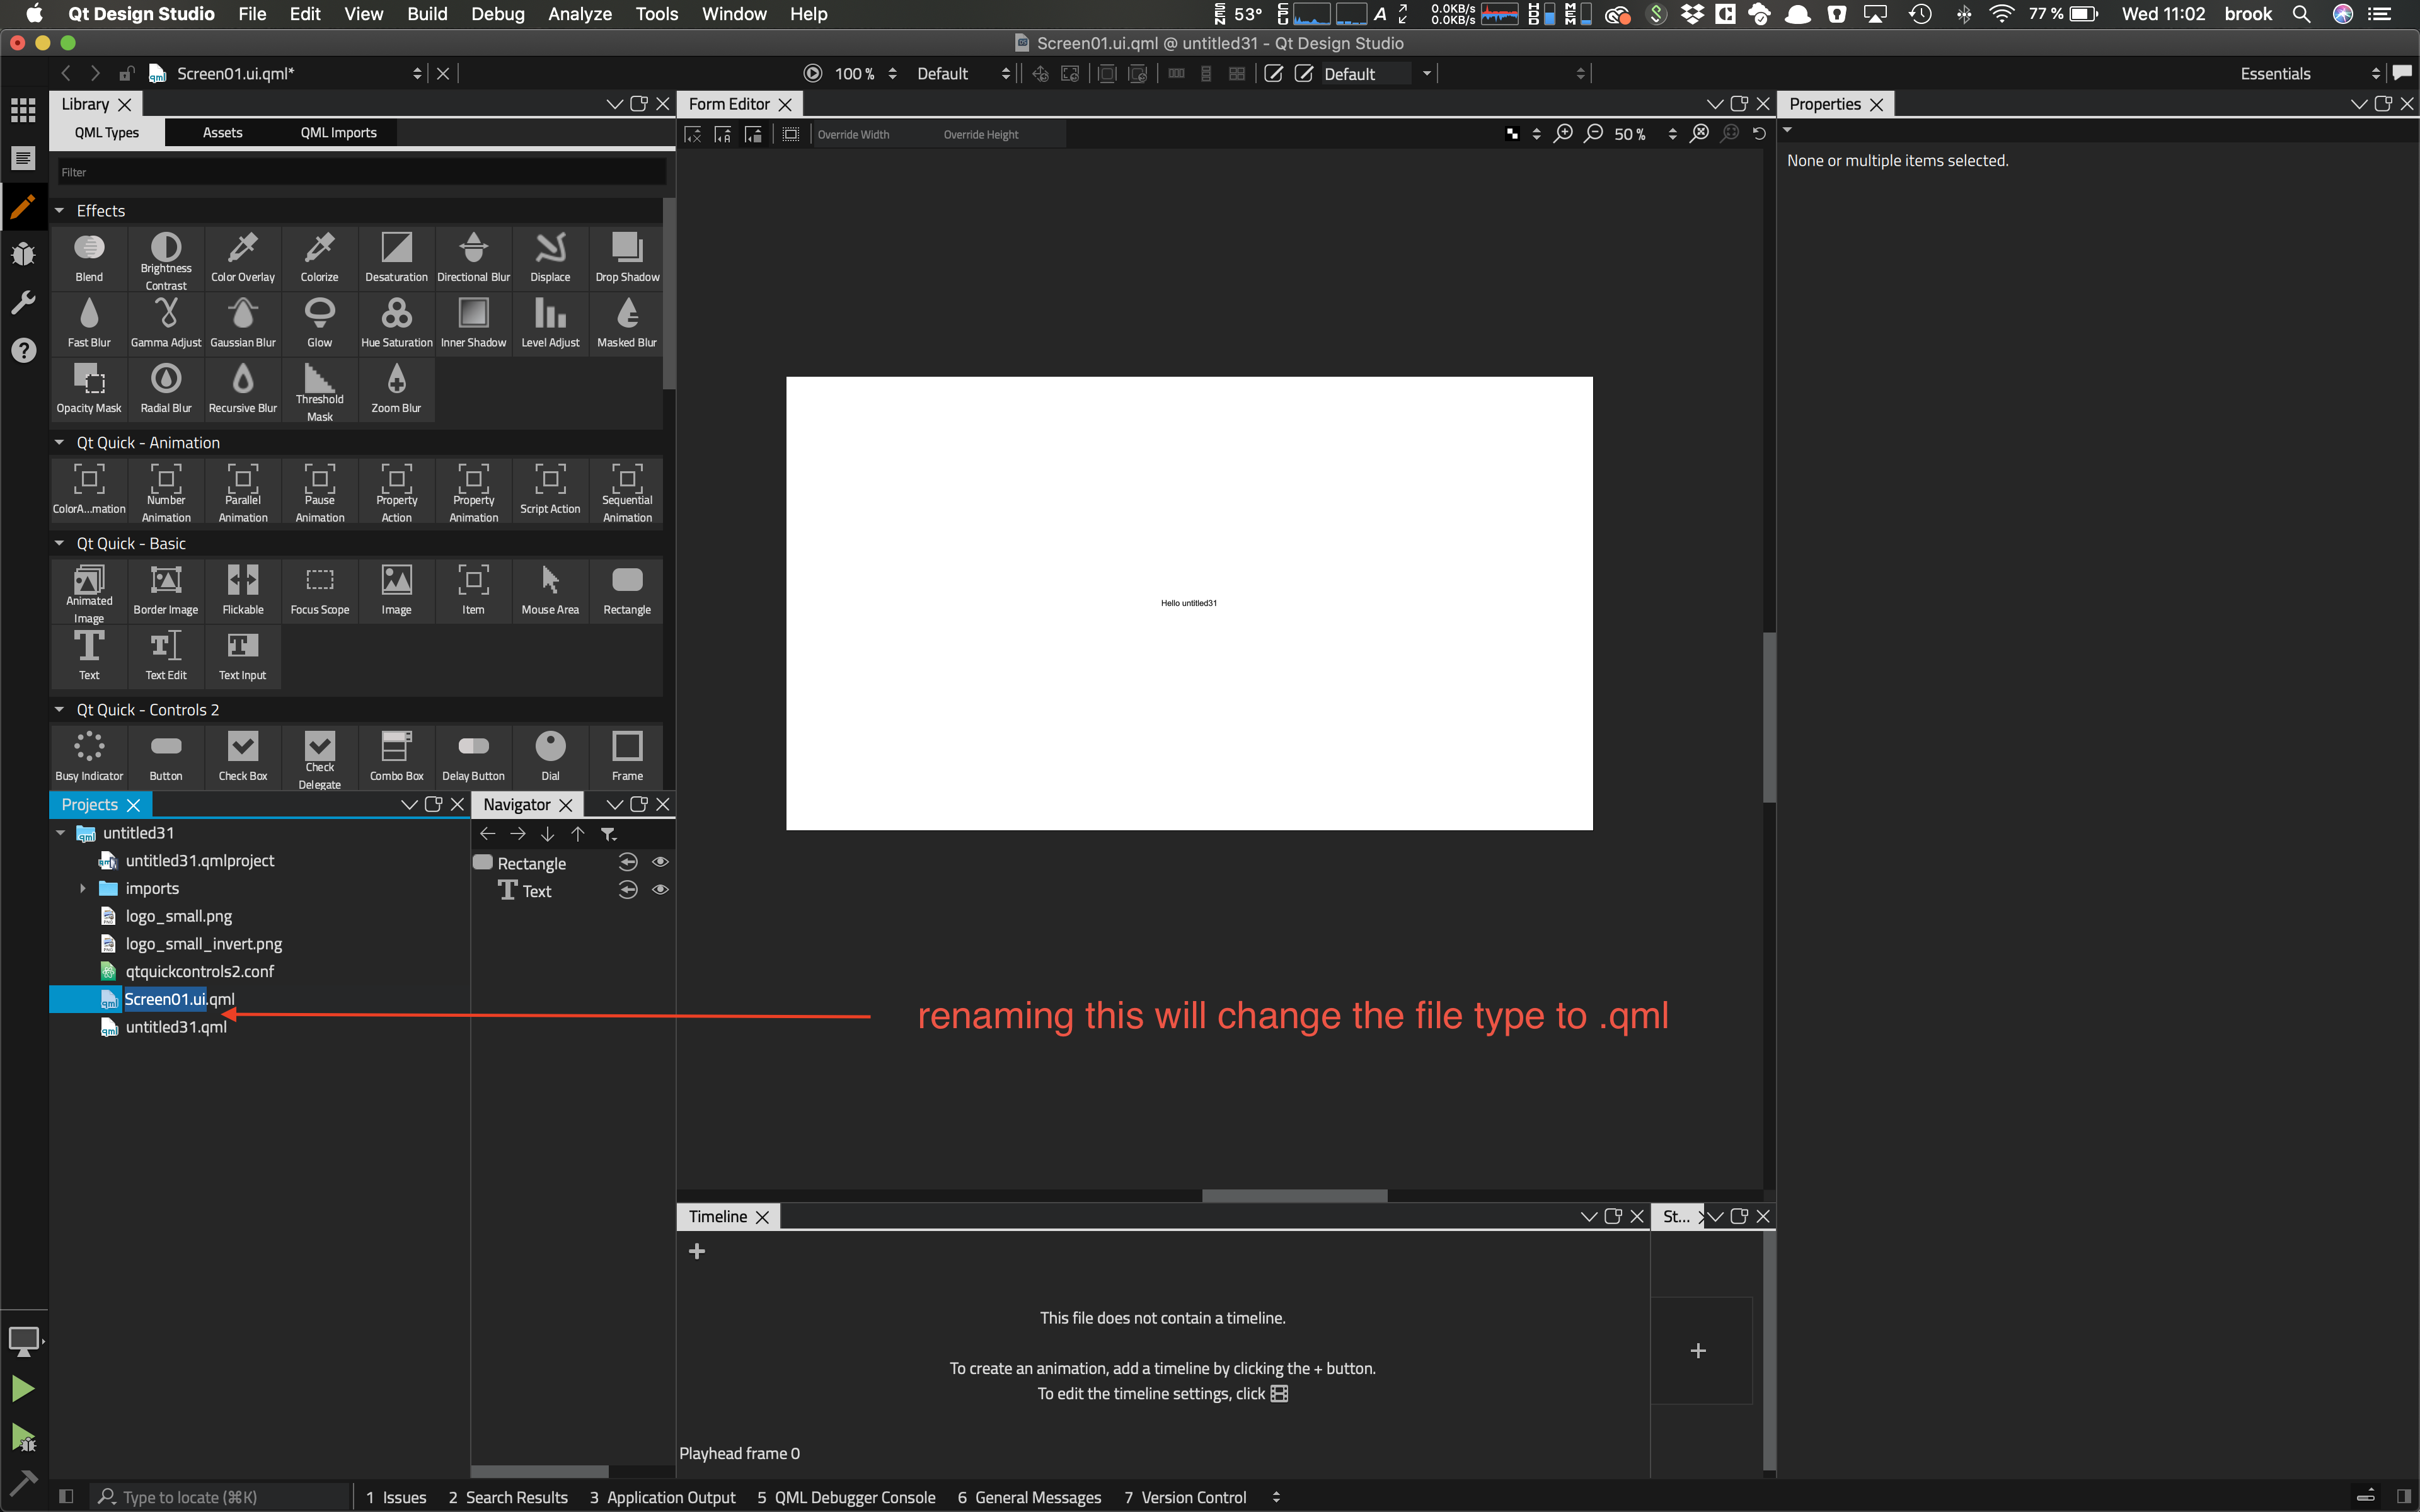
Task: Toggle export of Rectangle item
Action: click(x=628, y=862)
